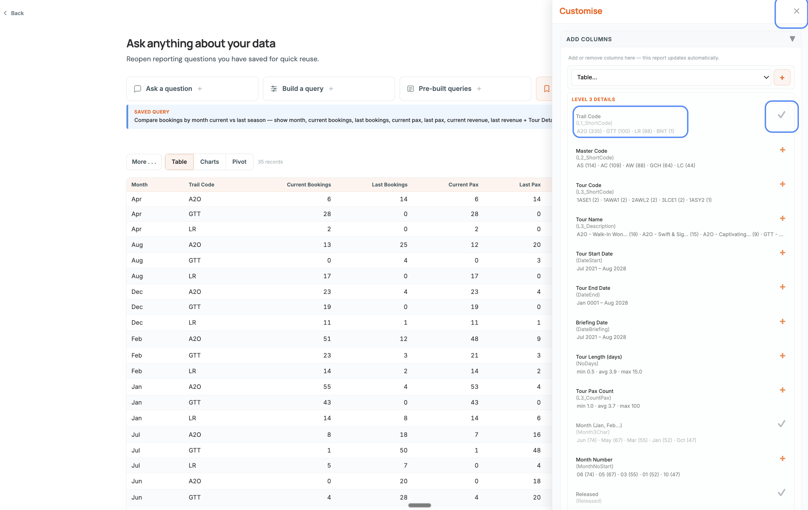The height and width of the screenshot is (510, 808).
Task: Collapse the ADD COLUMNS section triangle
Action: click(x=792, y=39)
